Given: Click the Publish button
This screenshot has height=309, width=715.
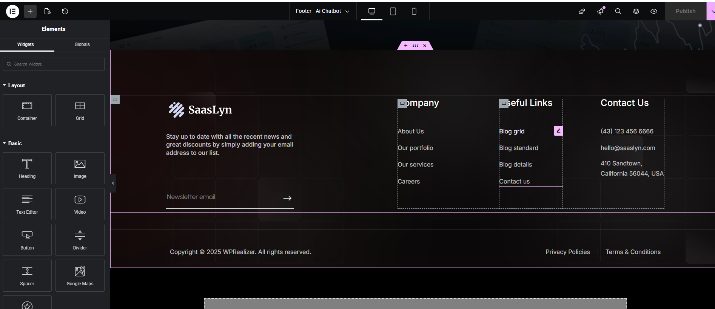Looking at the screenshot, I should (685, 11).
